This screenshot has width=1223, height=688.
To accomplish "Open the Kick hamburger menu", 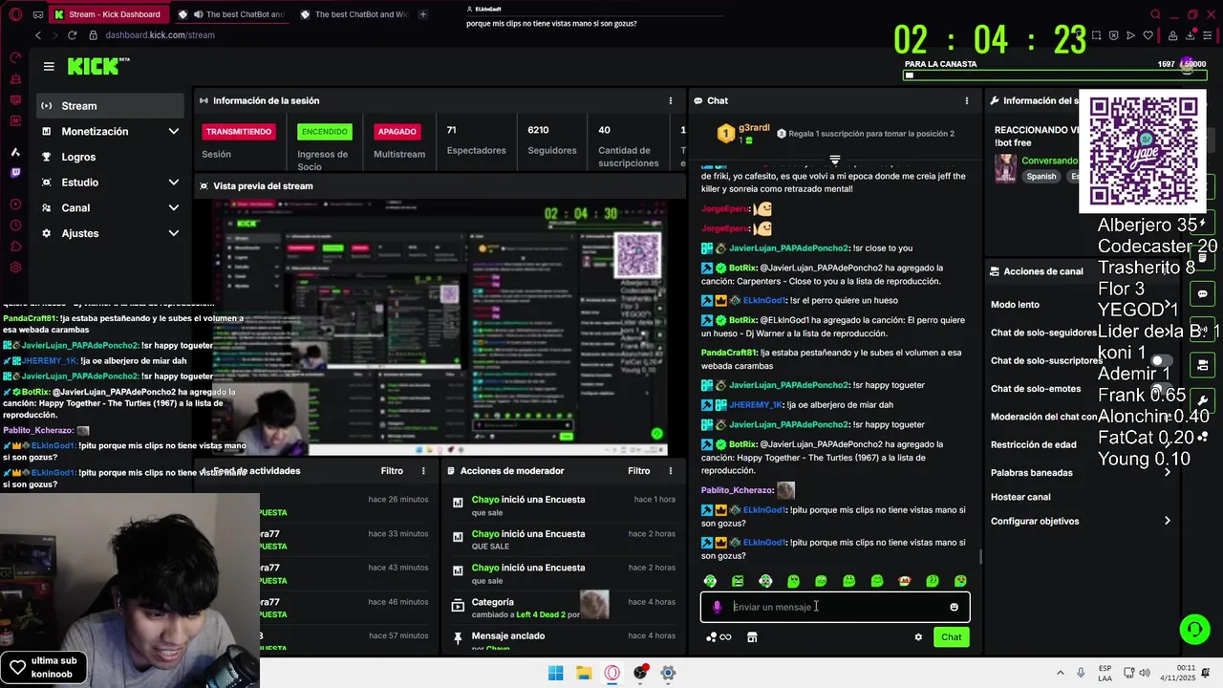I will point(49,66).
